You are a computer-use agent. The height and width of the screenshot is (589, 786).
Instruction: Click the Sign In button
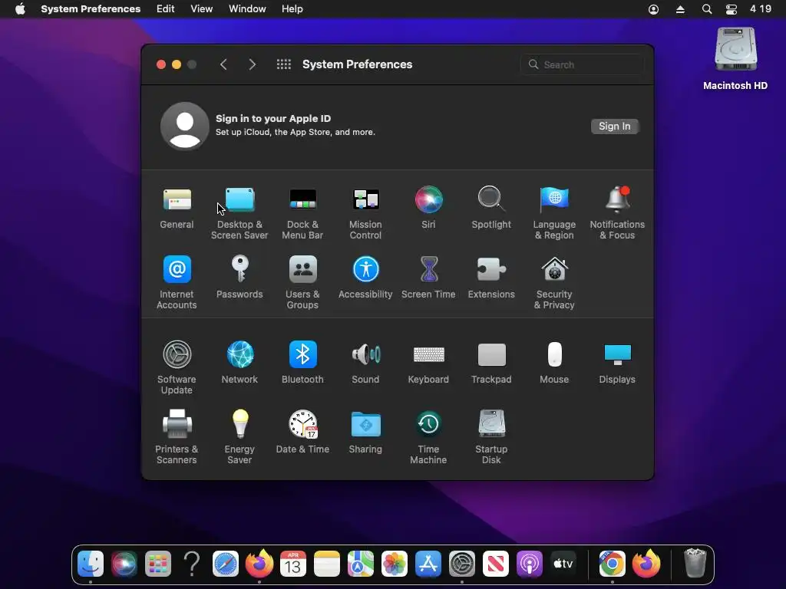pos(614,127)
